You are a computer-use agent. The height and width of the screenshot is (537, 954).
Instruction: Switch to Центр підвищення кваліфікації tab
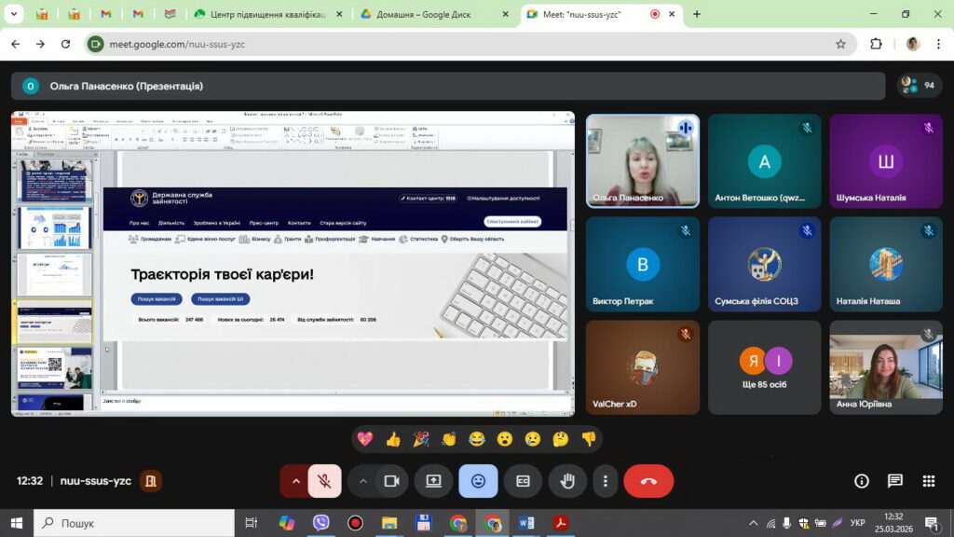click(x=266, y=14)
